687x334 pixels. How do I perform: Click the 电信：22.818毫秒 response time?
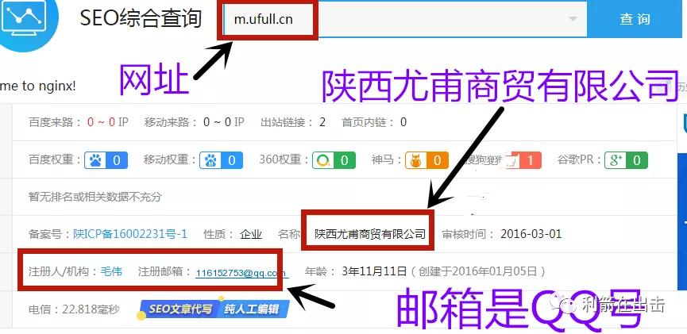74,309
